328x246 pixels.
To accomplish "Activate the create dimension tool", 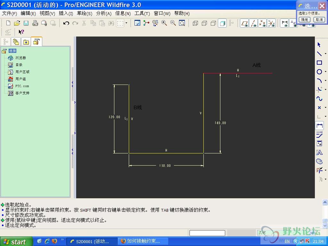I will (x=319, y=126).
